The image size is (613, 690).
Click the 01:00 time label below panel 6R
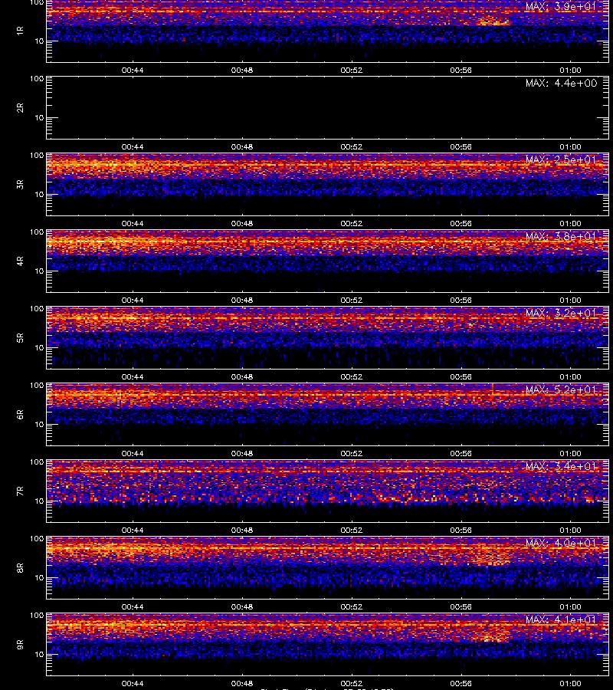click(570, 453)
